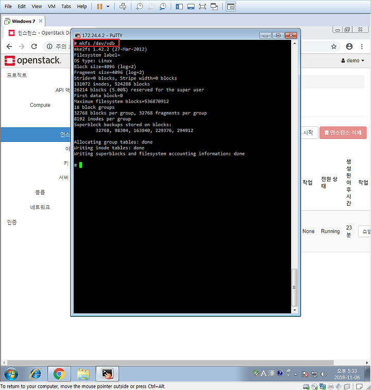The image size is (371, 390).
Task: Switch to Unity mode icon
Action: 214,7
